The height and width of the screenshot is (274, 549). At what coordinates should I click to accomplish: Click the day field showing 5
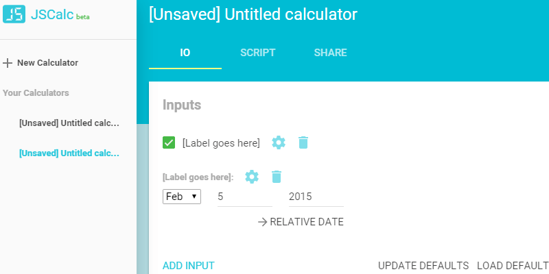[x=244, y=197]
